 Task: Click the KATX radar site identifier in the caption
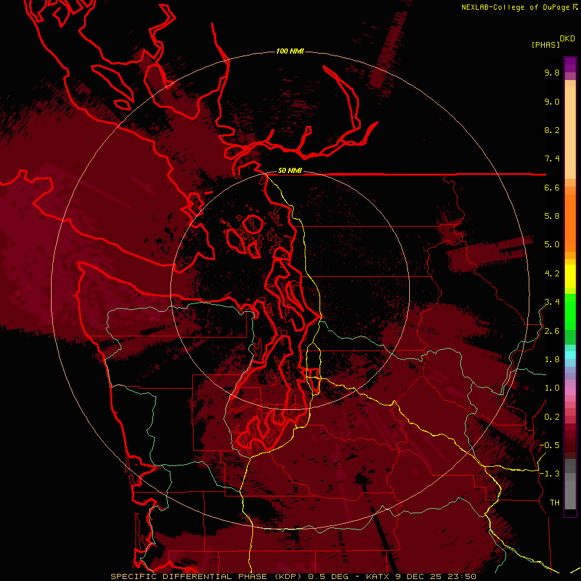click(x=378, y=576)
